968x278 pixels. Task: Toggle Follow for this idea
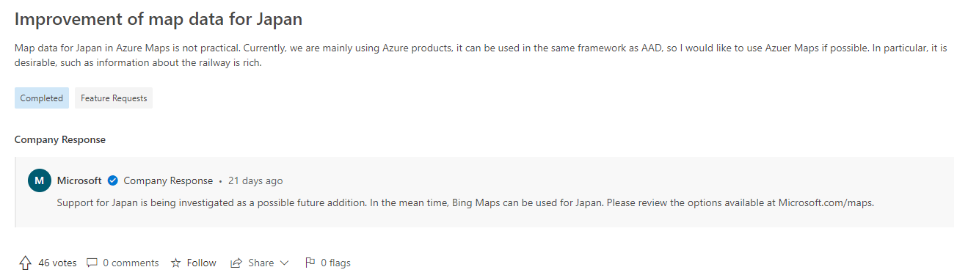click(x=201, y=263)
